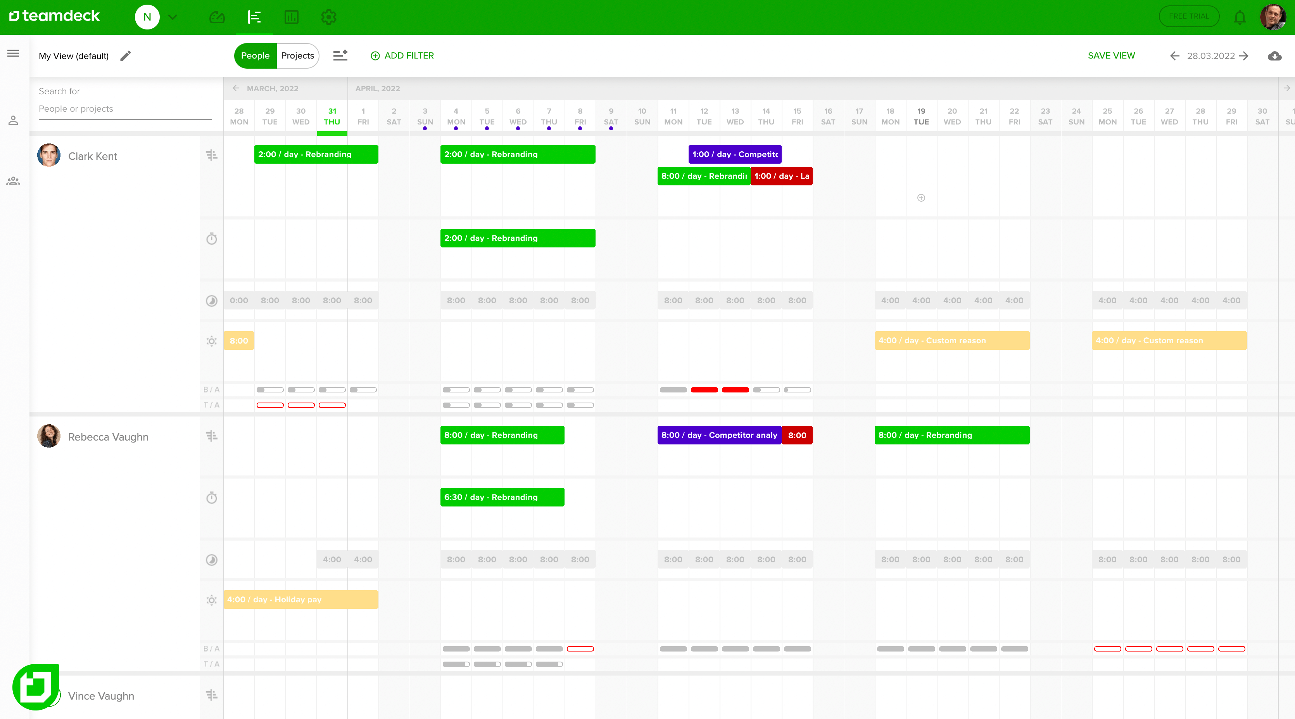This screenshot has width=1295, height=719.
Task: Select the timeline schedule view icon
Action: click(254, 17)
